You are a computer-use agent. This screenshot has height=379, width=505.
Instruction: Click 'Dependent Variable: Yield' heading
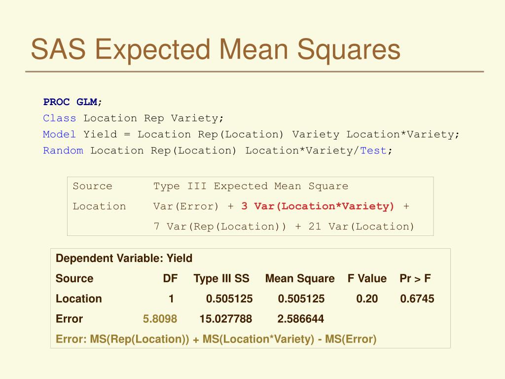[124, 259]
